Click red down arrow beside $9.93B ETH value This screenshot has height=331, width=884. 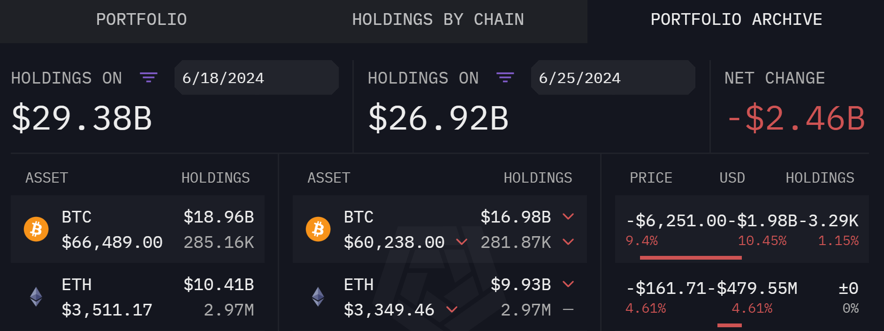568,284
